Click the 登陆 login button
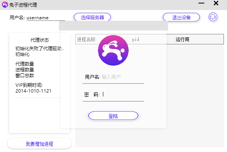227x152 pixels. [113, 116]
